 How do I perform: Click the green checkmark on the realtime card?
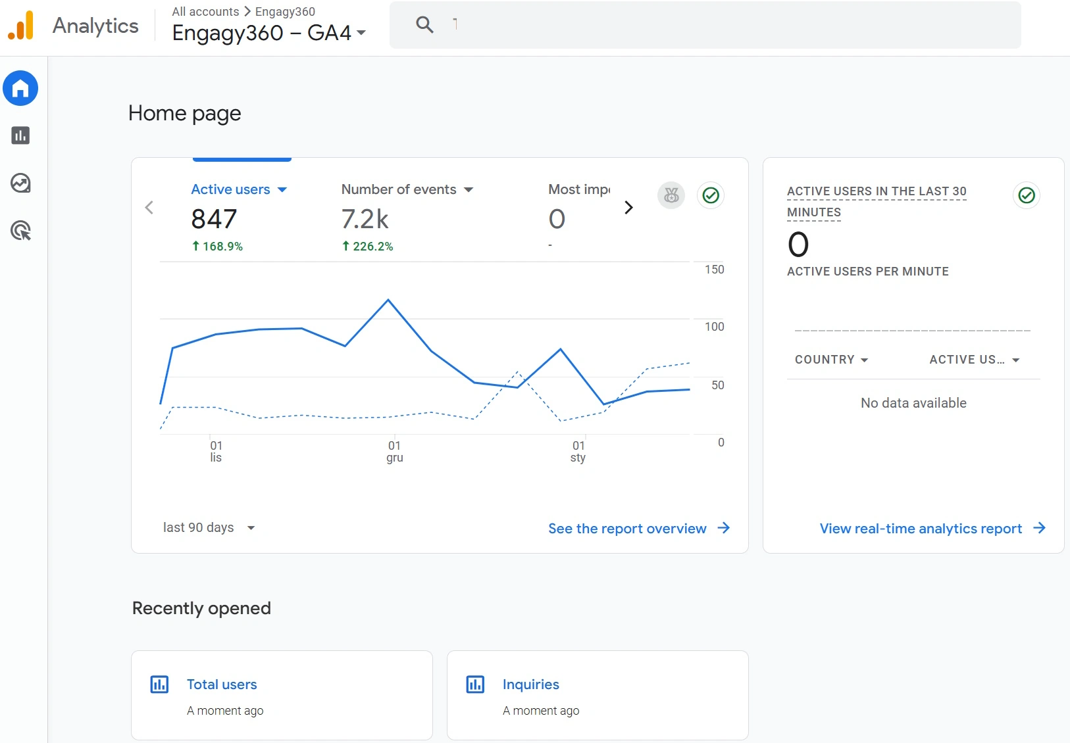pos(1027,195)
